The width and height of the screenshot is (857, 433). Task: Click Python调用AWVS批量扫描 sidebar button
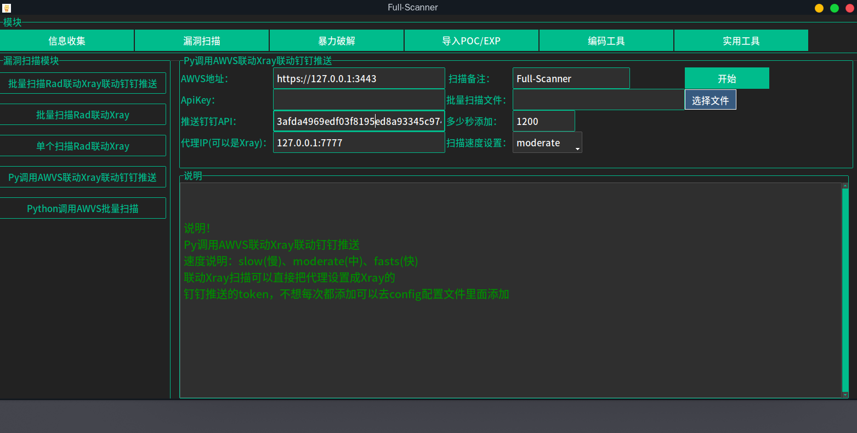click(83, 208)
